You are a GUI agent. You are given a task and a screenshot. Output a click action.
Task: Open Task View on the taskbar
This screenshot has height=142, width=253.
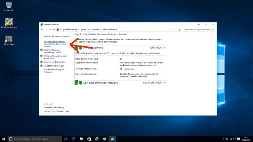coord(66,139)
